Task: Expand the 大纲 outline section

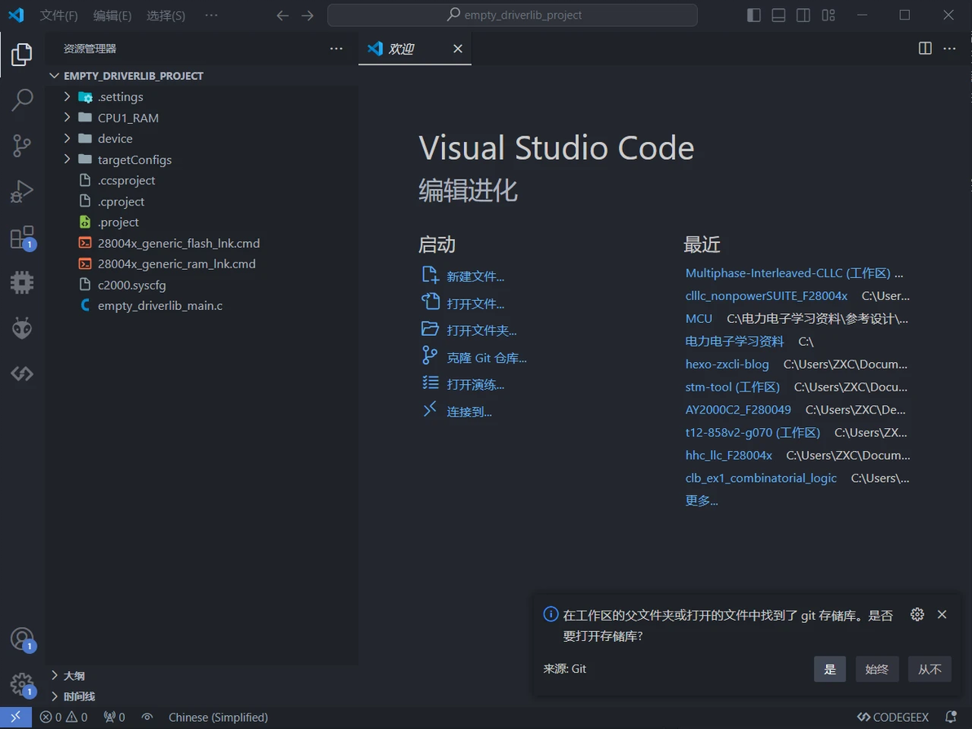Action: 73,676
